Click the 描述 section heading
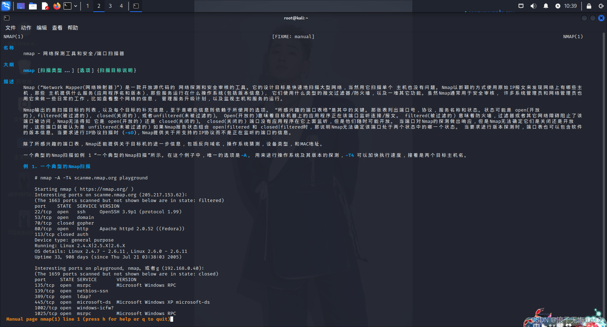The width and height of the screenshot is (607, 327). pos(9,82)
